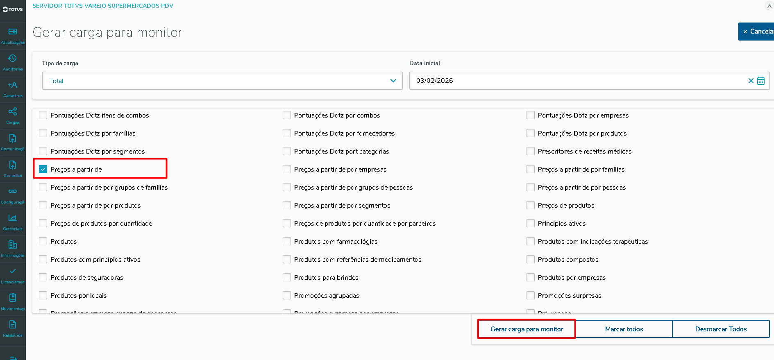This screenshot has height=360, width=774.
Task: Open the Gerenciais chart icon
Action: 13,218
